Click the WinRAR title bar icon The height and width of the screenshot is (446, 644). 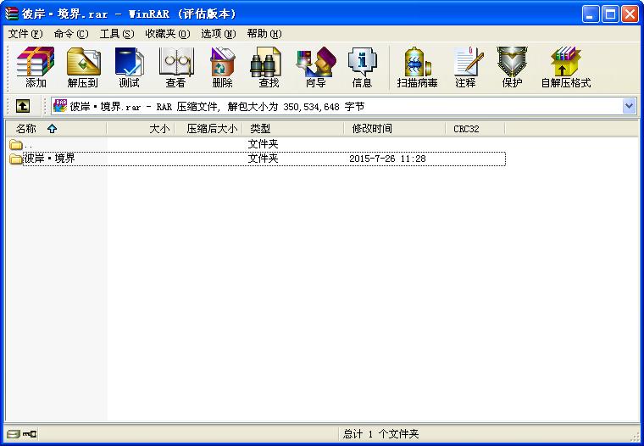(x=12, y=14)
